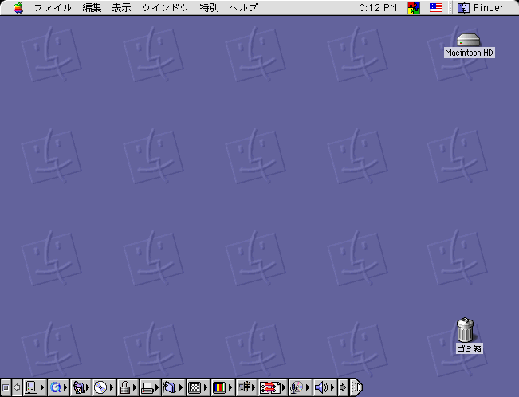Open the printer selector Control Strip module

point(150,387)
